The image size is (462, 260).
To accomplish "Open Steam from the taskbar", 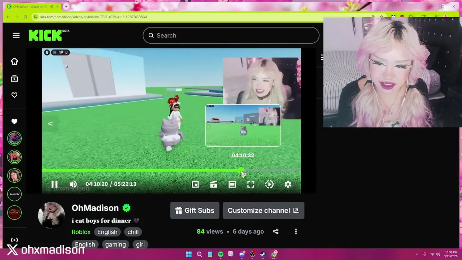I will coord(263,254).
